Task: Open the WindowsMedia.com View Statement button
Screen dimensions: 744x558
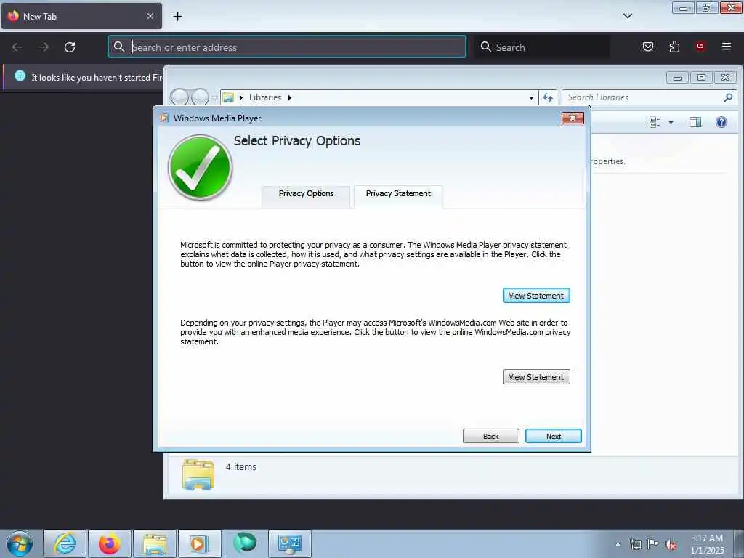Action: [x=536, y=377]
